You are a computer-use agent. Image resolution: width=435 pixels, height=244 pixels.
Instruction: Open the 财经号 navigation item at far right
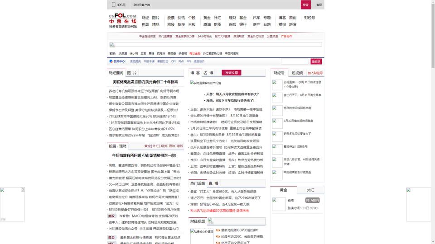(x=309, y=18)
